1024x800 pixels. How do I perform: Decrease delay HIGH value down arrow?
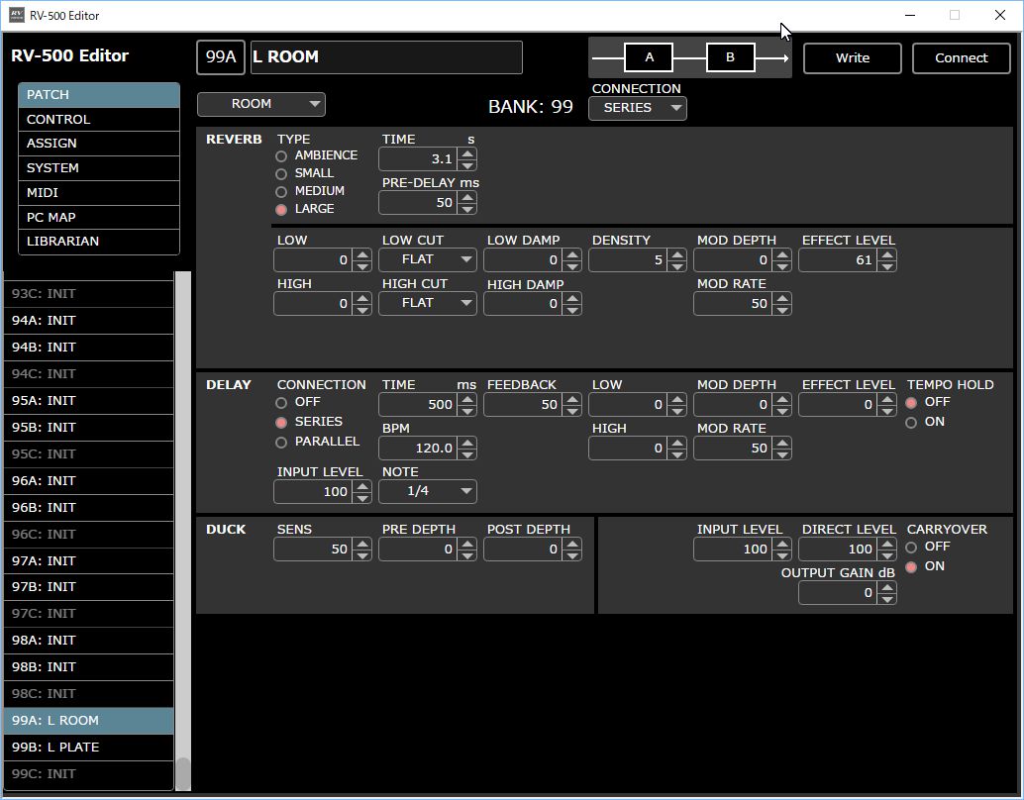point(677,453)
